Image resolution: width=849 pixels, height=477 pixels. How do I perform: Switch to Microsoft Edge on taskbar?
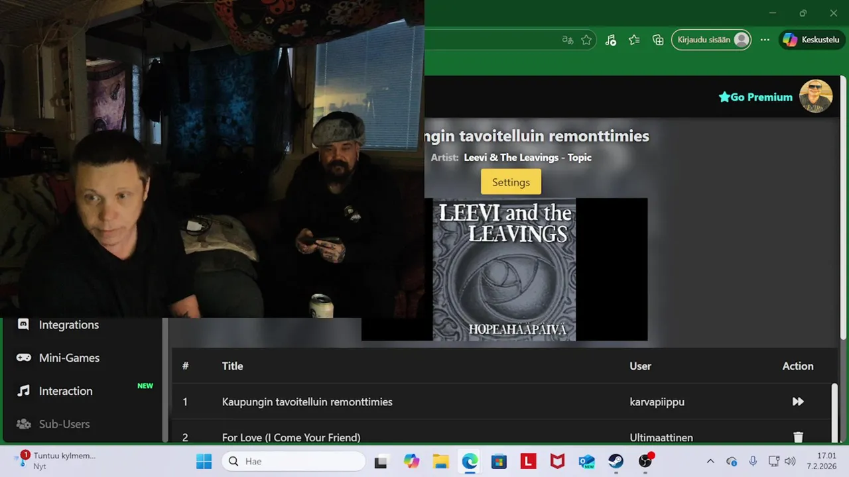[470, 461]
